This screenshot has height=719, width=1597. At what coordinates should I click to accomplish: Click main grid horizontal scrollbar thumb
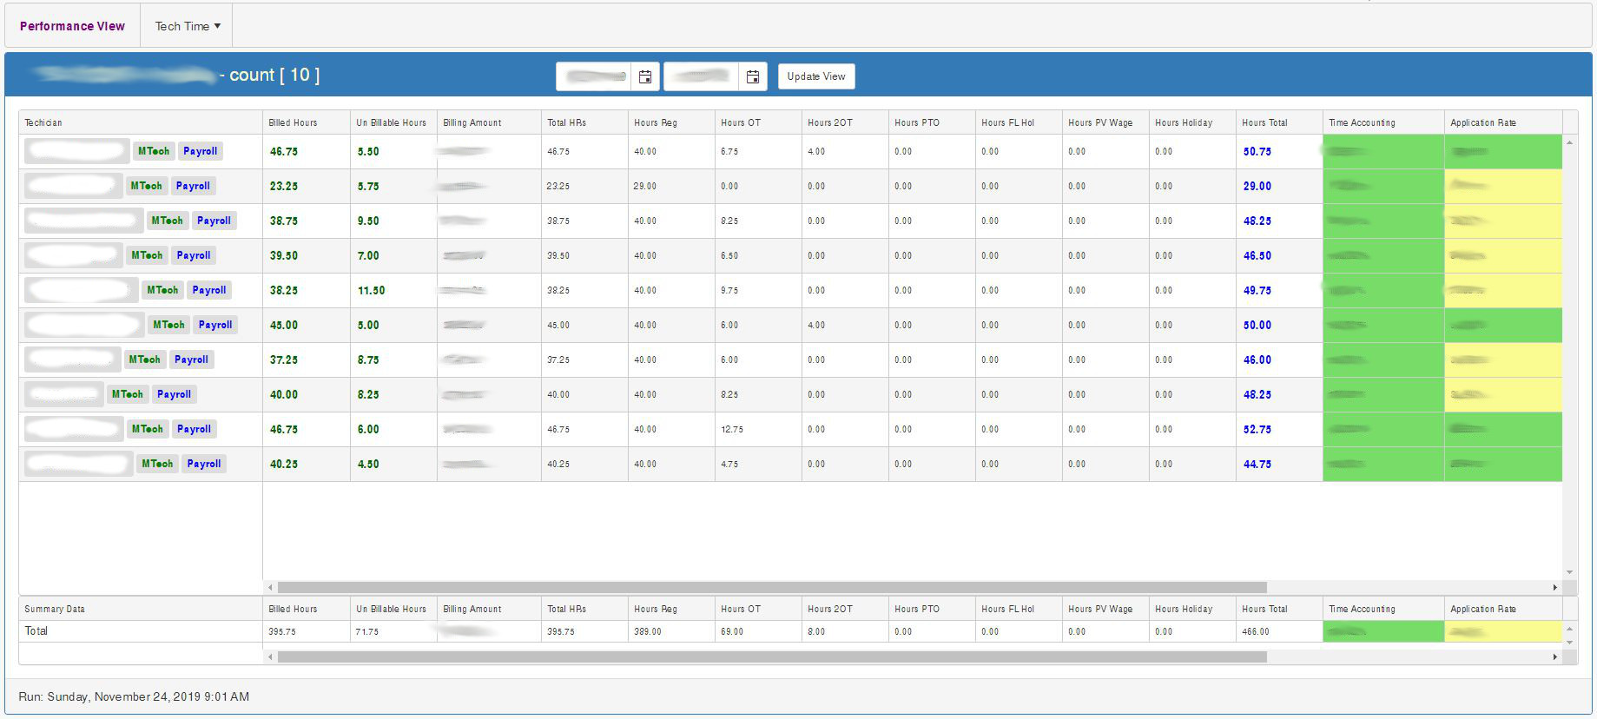click(772, 588)
